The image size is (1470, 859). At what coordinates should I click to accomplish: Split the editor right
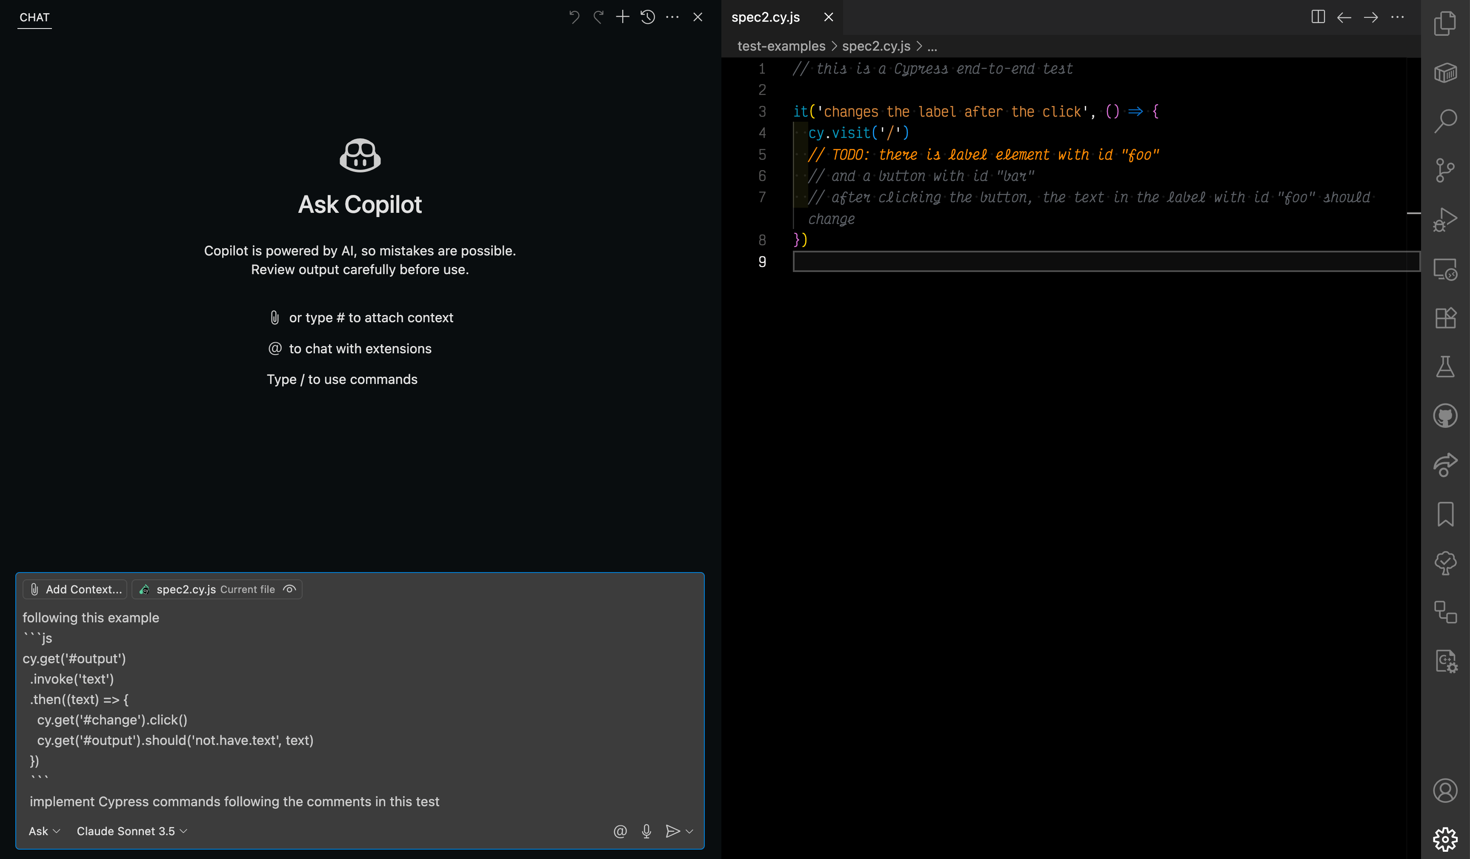pyautogui.click(x=1318, y=17)
